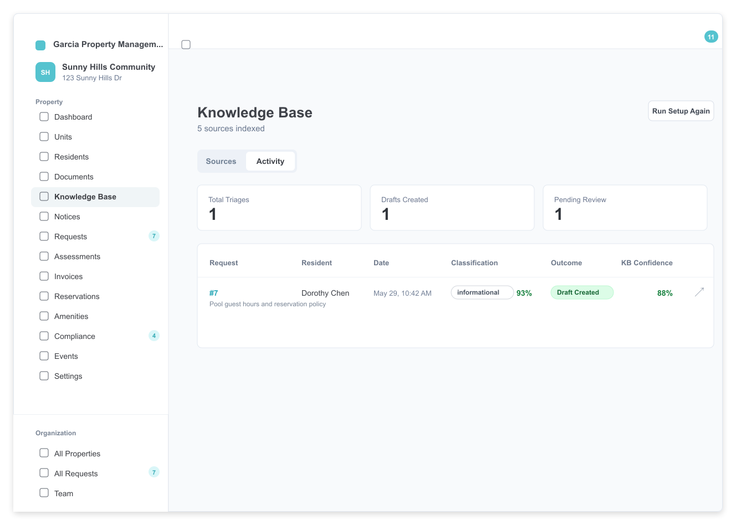Click the Drafts Created stat card
This screenshot has height=525, width=736.
pos(452,208)
